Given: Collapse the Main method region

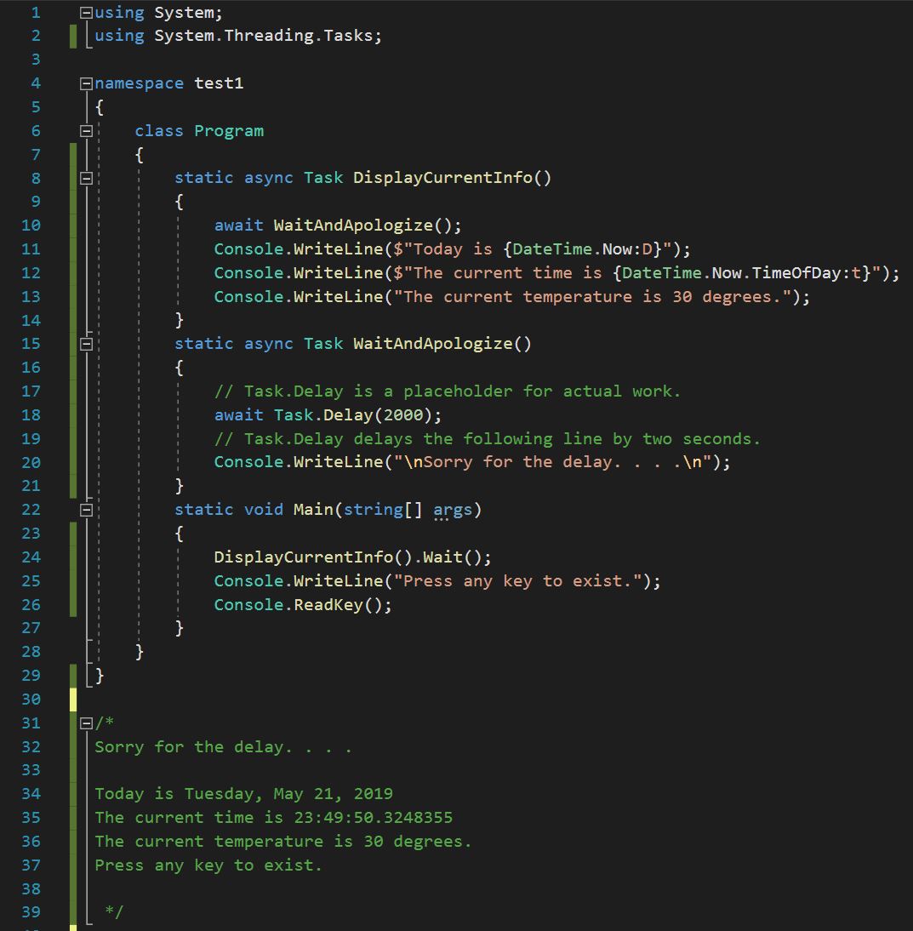Looking at the screenshot, I should (86, 510).
